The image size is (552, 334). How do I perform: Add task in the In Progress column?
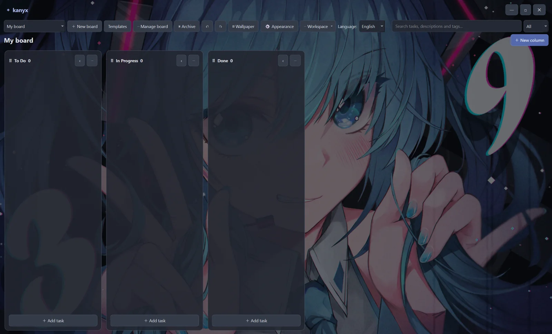(155, 321)
